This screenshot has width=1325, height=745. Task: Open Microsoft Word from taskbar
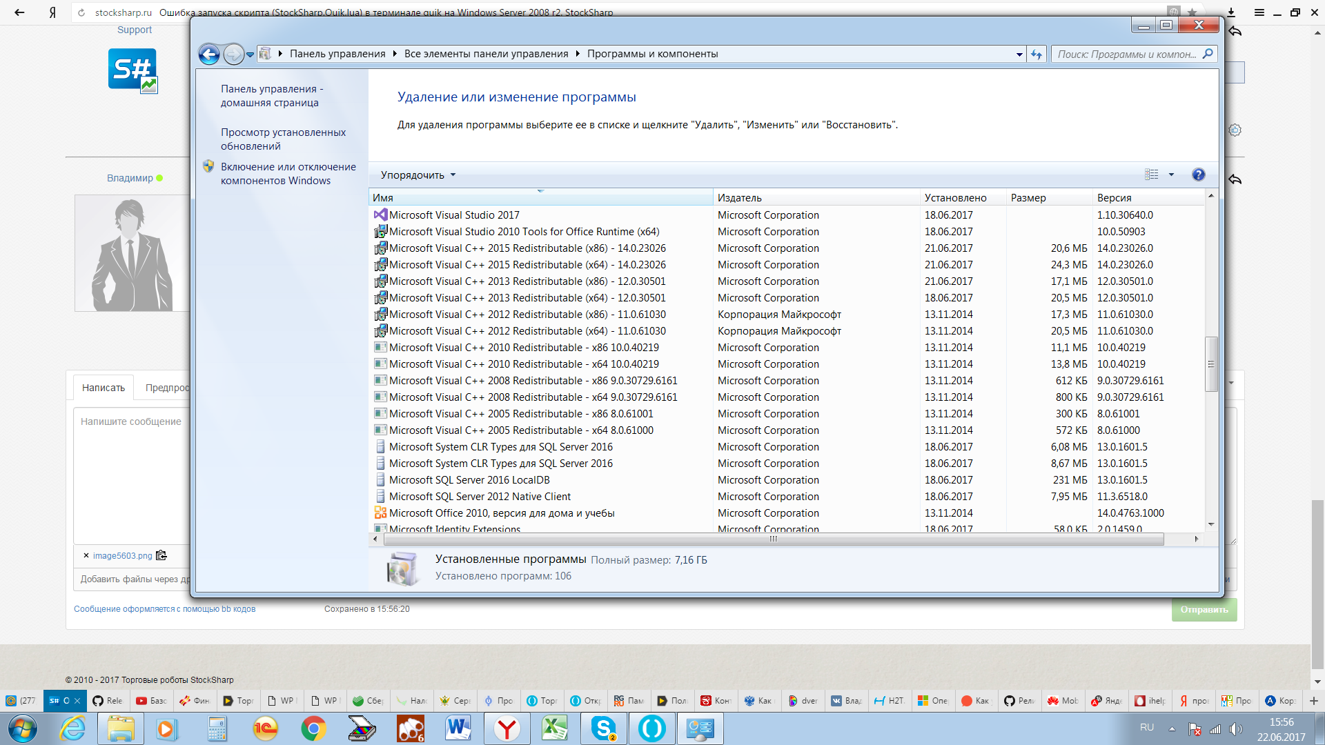[458, 728]
